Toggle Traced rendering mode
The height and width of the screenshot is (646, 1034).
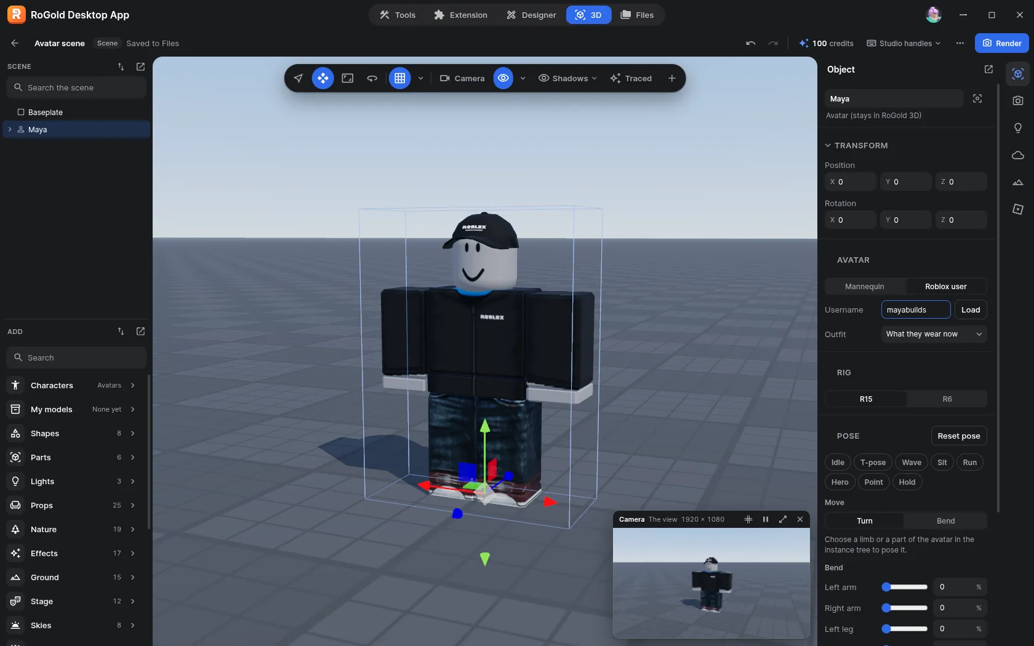point(631,78)
